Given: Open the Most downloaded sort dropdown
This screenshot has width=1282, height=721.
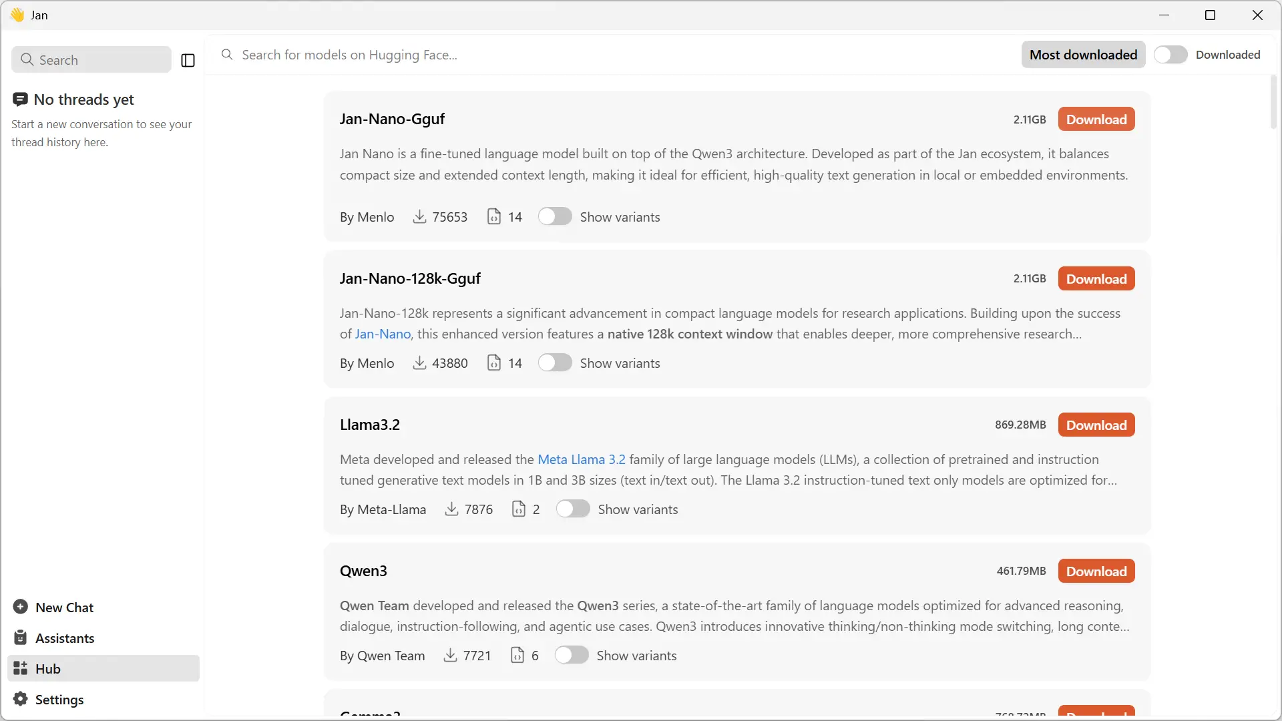Looking at the screenshot, I should [x=1083, y=55].
